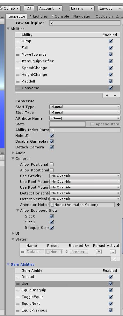123x316 pixels.
Task: Click the plus icon to add a state
Action: 115,259
